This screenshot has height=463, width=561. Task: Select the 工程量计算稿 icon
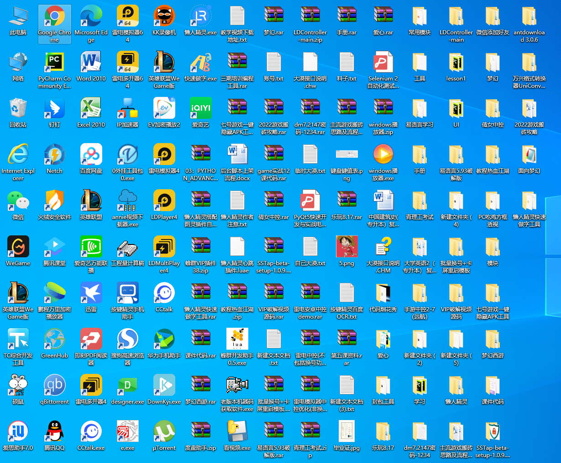[128, 252]
